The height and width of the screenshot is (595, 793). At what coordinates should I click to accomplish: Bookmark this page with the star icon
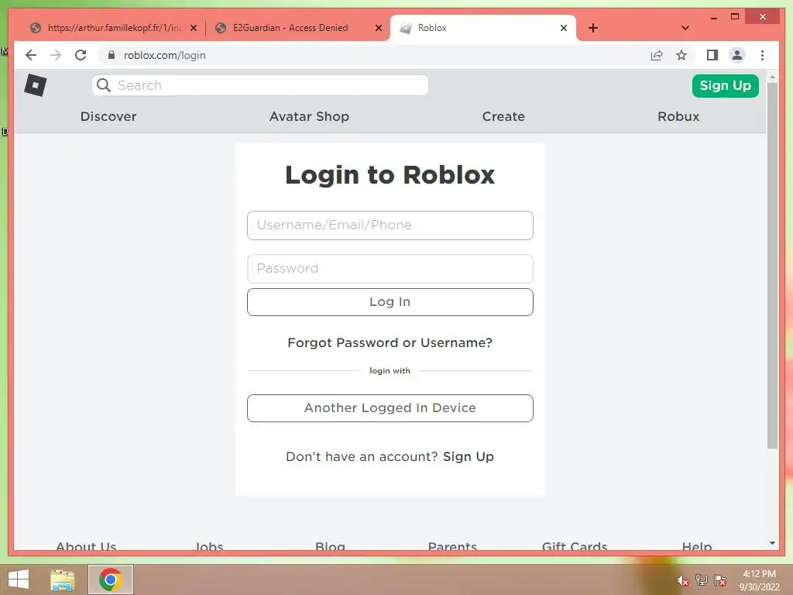coord(681,55)
